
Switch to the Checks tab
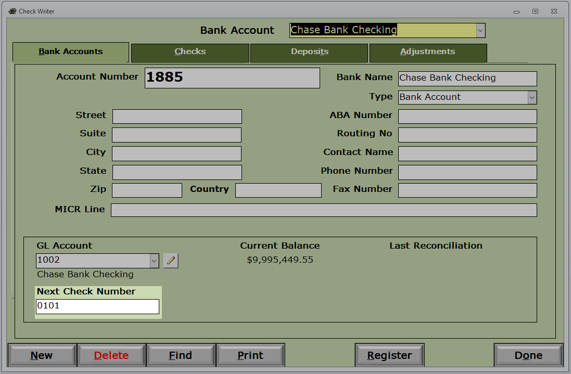pos(190,53)
